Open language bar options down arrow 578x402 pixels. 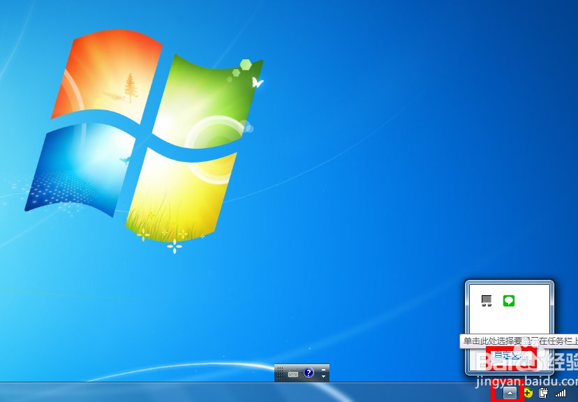323,378
